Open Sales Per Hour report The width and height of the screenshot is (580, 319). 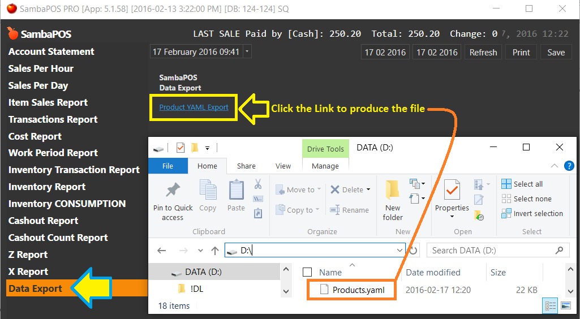pyautogui.click(x=41, y=69)
